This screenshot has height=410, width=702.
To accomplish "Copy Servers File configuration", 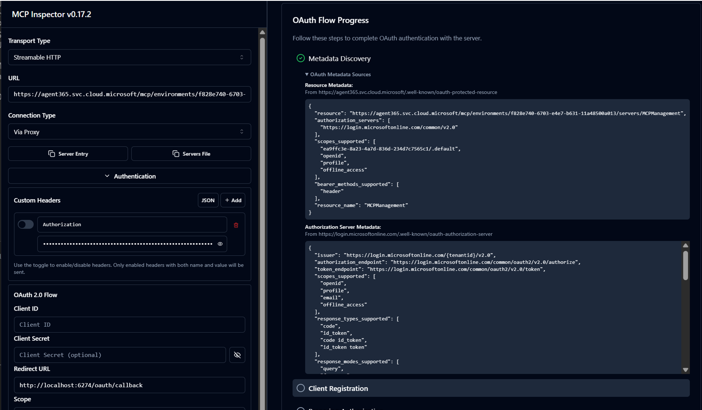I will pyautogui.click(x=191, y=154).
